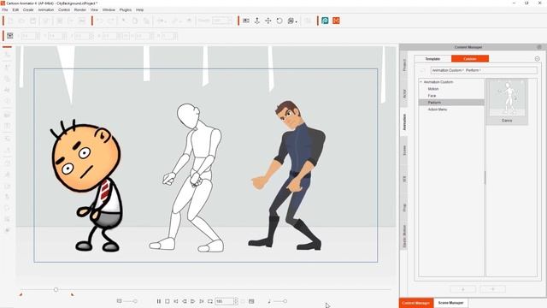The image size is (547, 308).
Task: Open the Create menu
Action: [28, 9]
